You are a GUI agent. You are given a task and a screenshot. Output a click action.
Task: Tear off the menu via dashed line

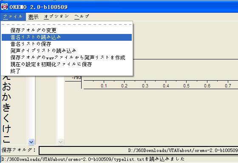click(67, 25)
